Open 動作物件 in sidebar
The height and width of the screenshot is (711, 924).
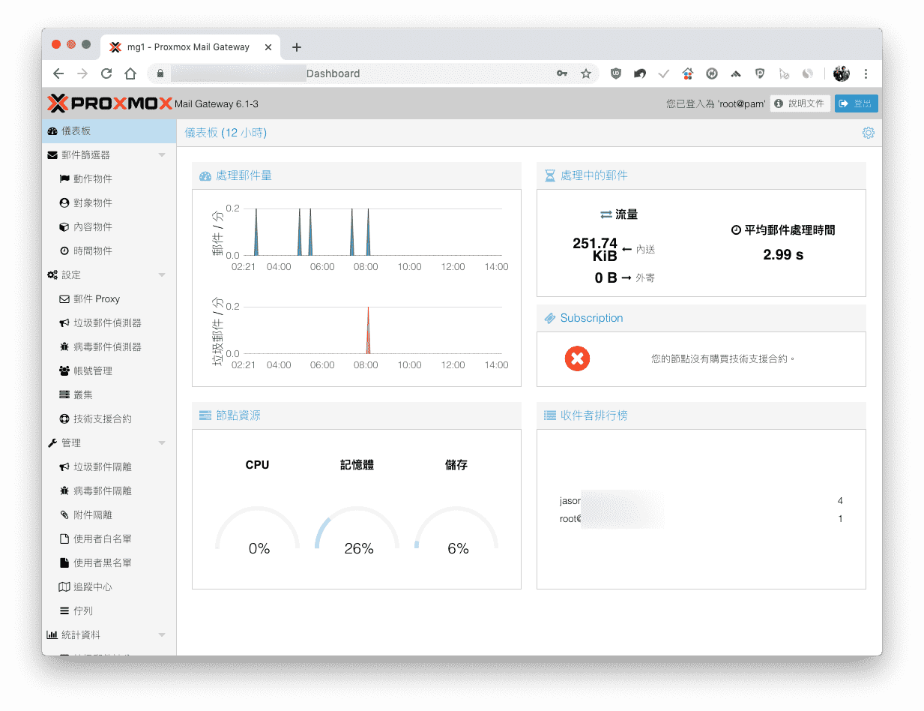tap(109, 178)
